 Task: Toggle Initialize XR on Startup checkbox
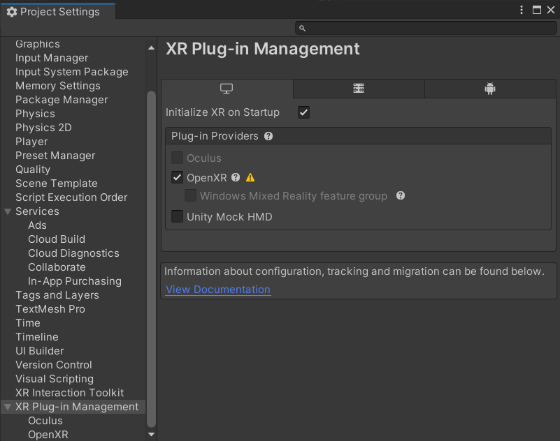click(x=304, y=112)
